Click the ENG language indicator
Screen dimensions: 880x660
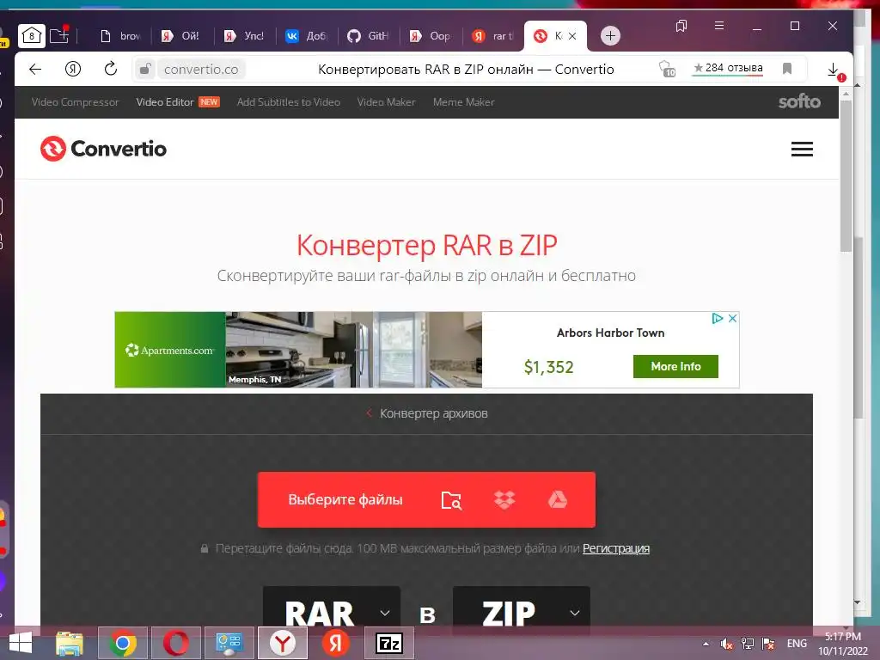coord(797,644)
